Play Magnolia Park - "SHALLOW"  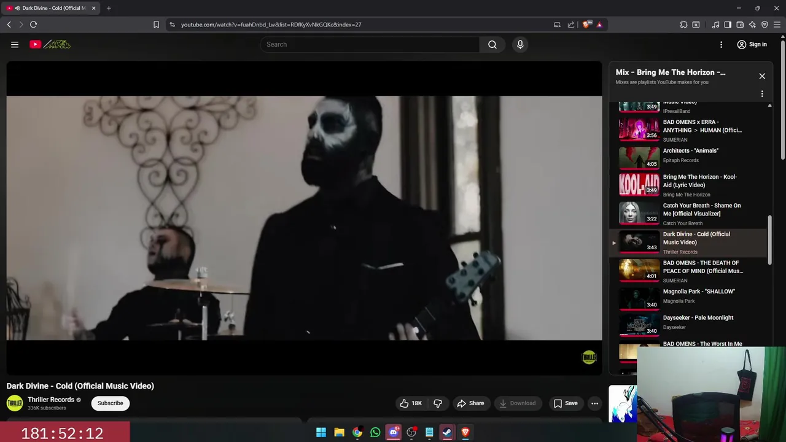point(688,298)
